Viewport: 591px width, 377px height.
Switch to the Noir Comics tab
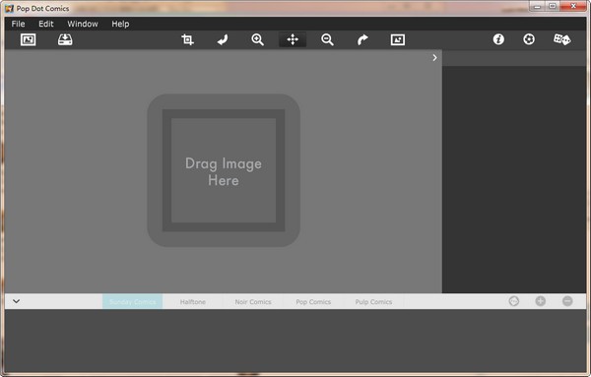coord(253,301)
